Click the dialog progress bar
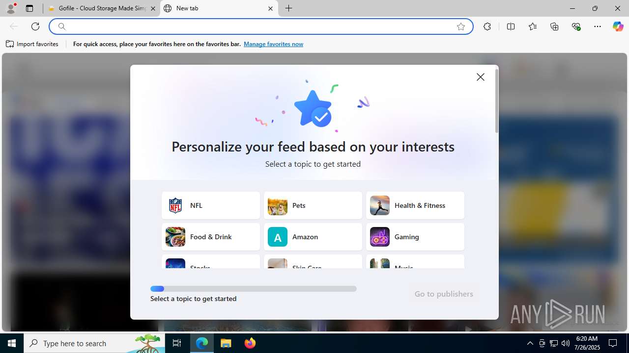This screenshot has height=353, width=629. pyautogui.click(x=254, y=289)
